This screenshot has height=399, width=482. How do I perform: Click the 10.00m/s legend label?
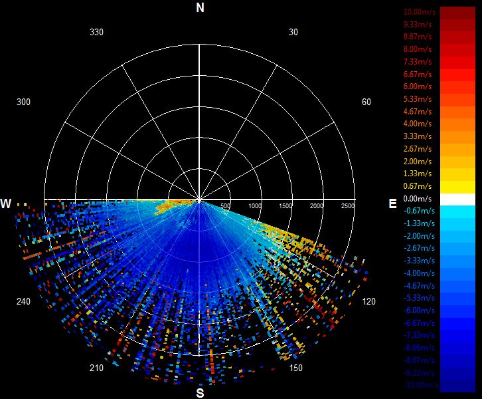[x=420, y=12]
